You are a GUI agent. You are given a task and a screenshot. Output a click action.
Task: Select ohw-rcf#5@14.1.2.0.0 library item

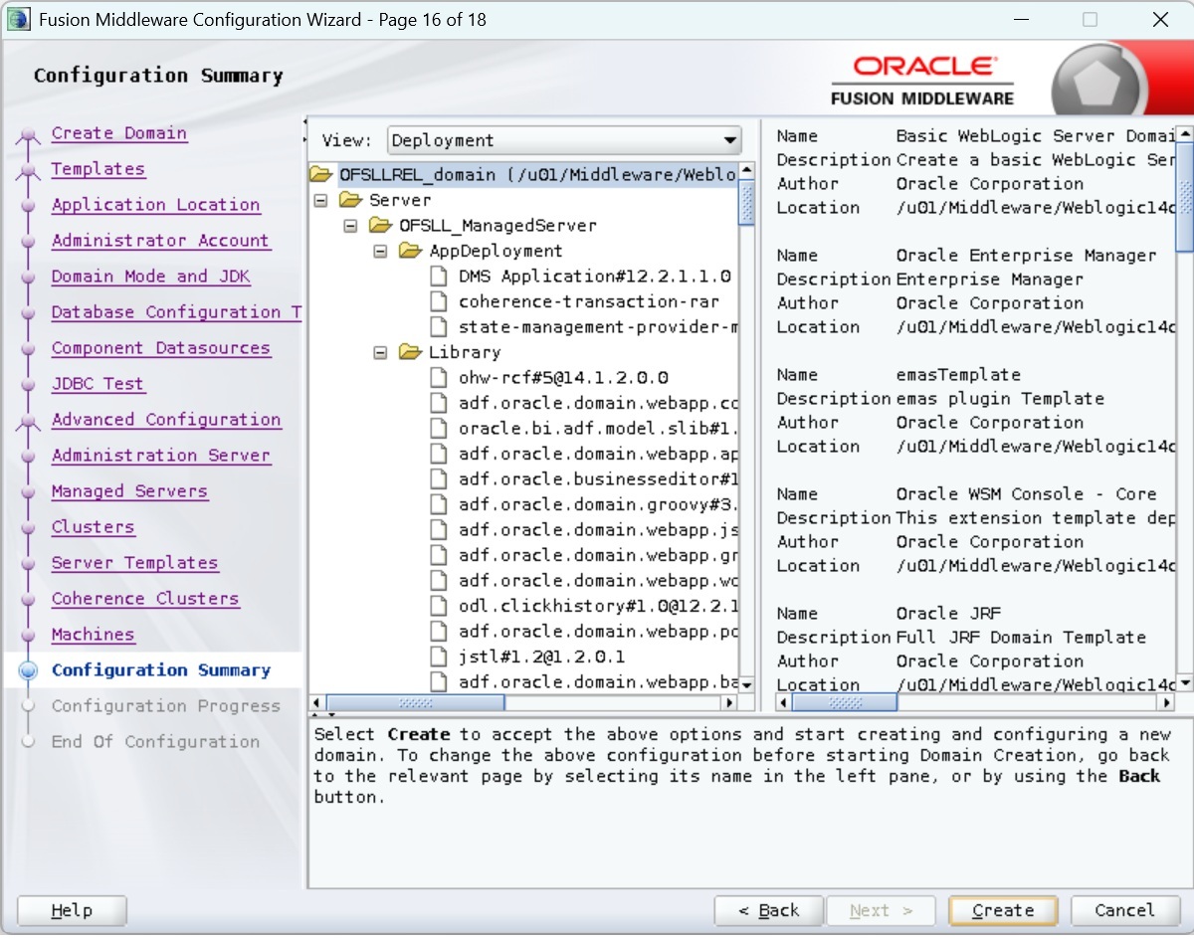[x=563, y=378]
